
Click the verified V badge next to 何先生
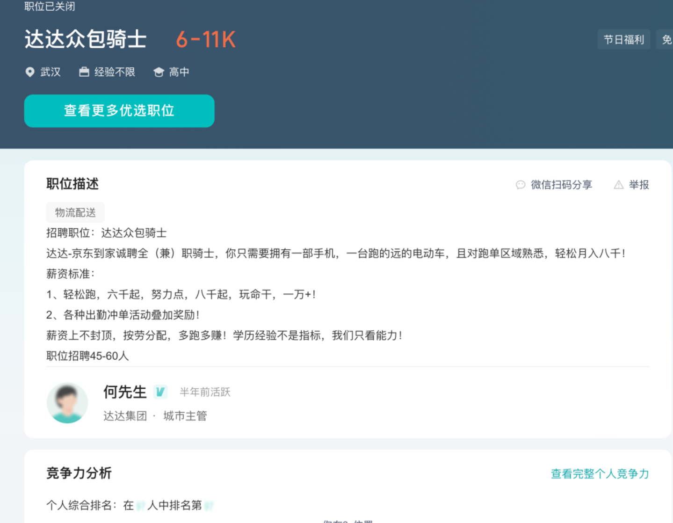click(x=160, y=392)
